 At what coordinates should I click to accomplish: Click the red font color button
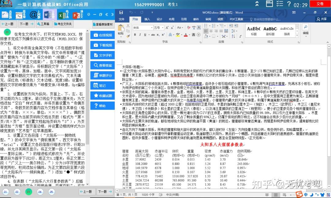coord(185,35)
